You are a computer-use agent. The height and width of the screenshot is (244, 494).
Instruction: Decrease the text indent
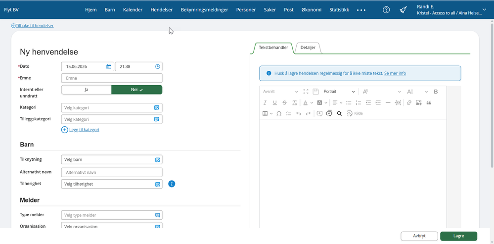pyautogui.click(x=368, y=102)
